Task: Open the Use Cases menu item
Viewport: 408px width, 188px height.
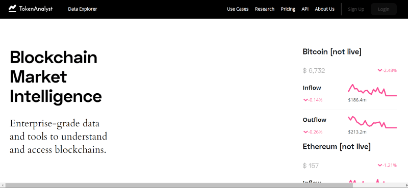Action: [238, 9]
